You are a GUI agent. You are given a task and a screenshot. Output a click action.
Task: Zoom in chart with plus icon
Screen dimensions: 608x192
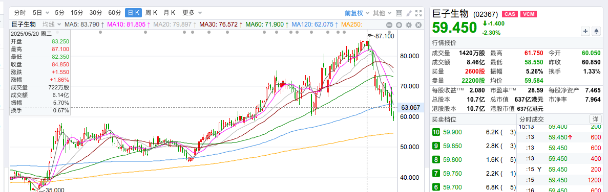coord(400,25)
